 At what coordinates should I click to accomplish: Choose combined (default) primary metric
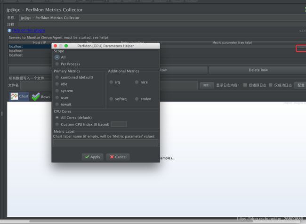tap(57, 77)
